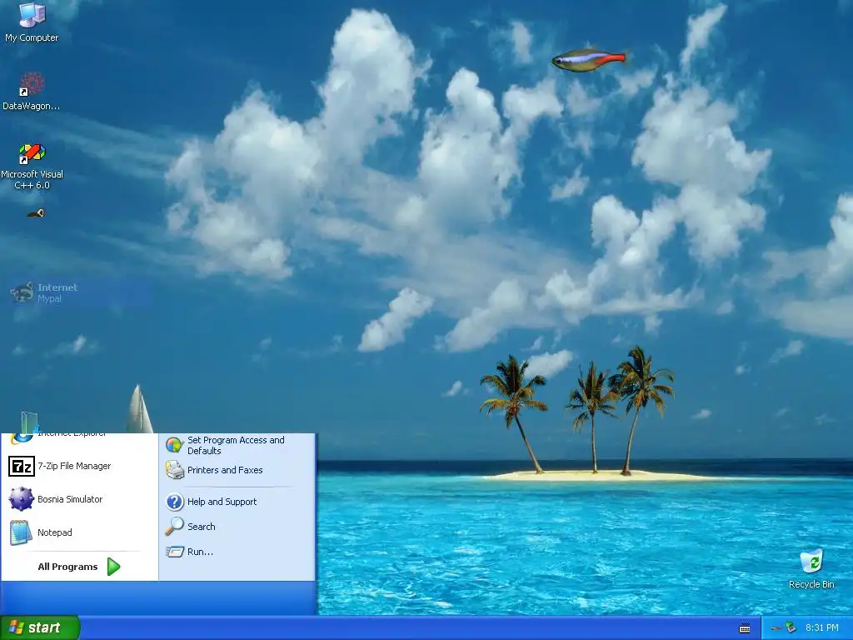Expand All Programs with the green arrow
Viewport: 853px width, 640px height.
[113, 567]
